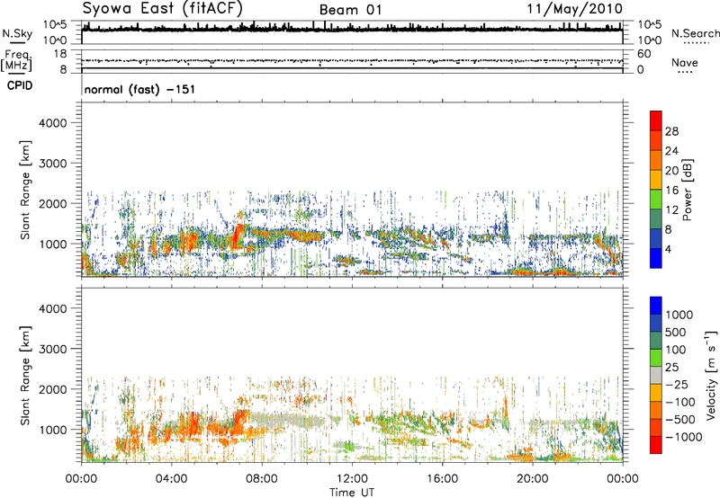Click '3000' on the velocity panel axis

click(x=53, y=349)
